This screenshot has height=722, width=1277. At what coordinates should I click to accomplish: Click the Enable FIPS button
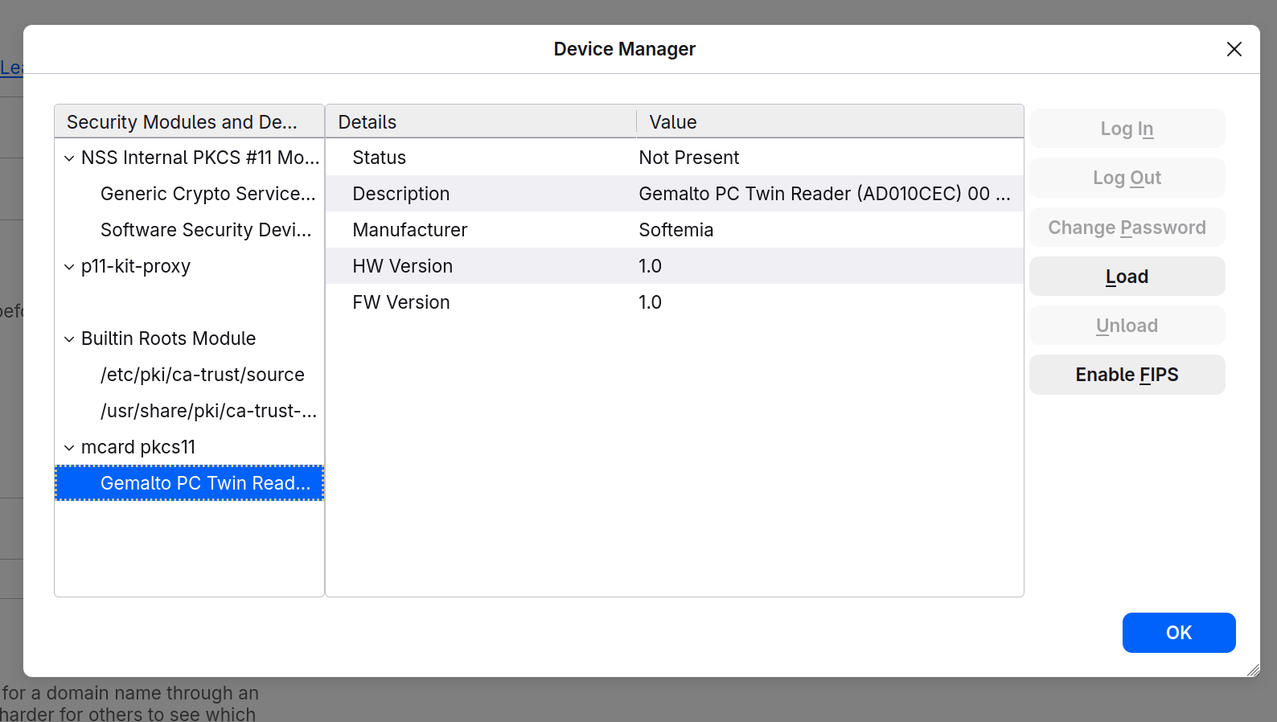1127,375
